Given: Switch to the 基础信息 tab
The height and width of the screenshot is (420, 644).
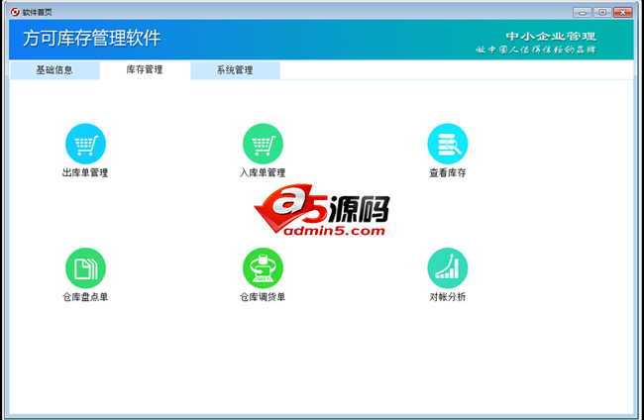Looking at the screenshot, I should pyautogui.click(x=54, y=70).
